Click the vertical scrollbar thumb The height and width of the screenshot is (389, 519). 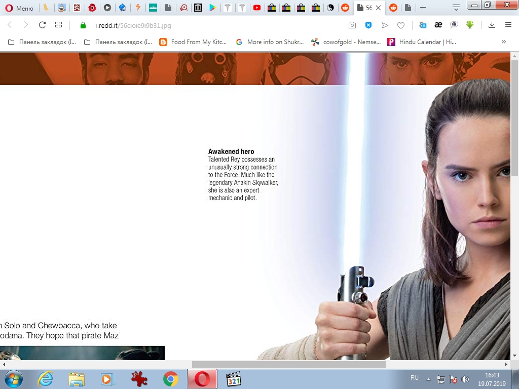(x=515, y=118)
